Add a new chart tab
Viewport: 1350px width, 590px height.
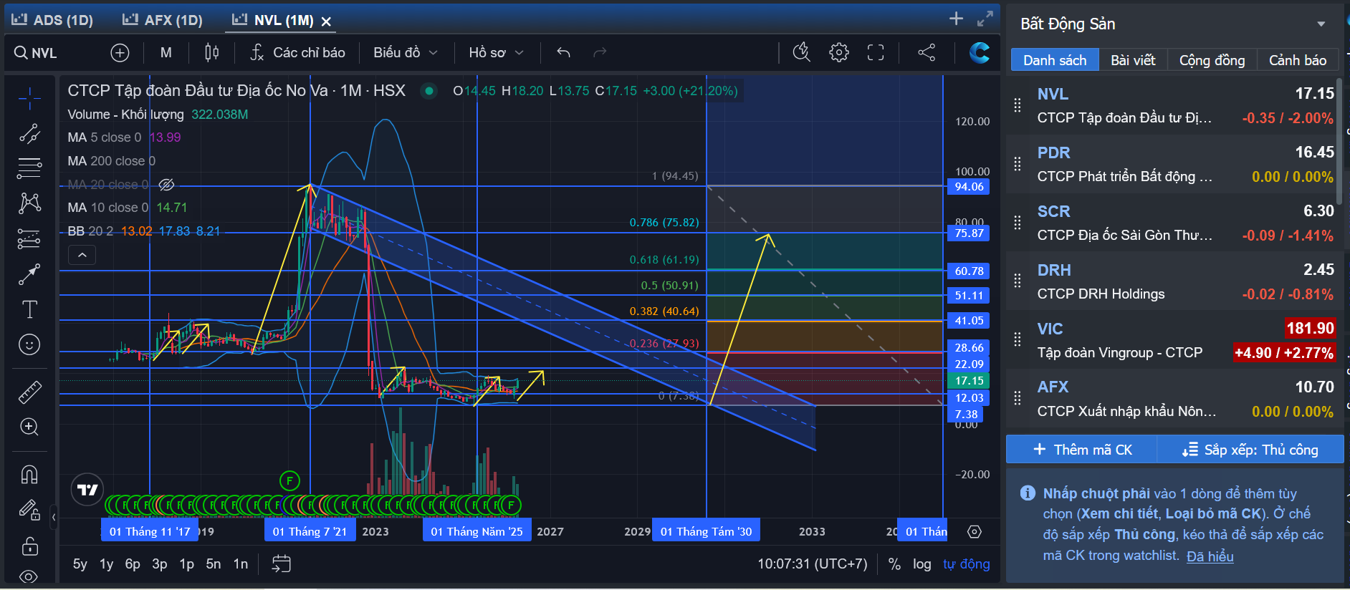956,19
